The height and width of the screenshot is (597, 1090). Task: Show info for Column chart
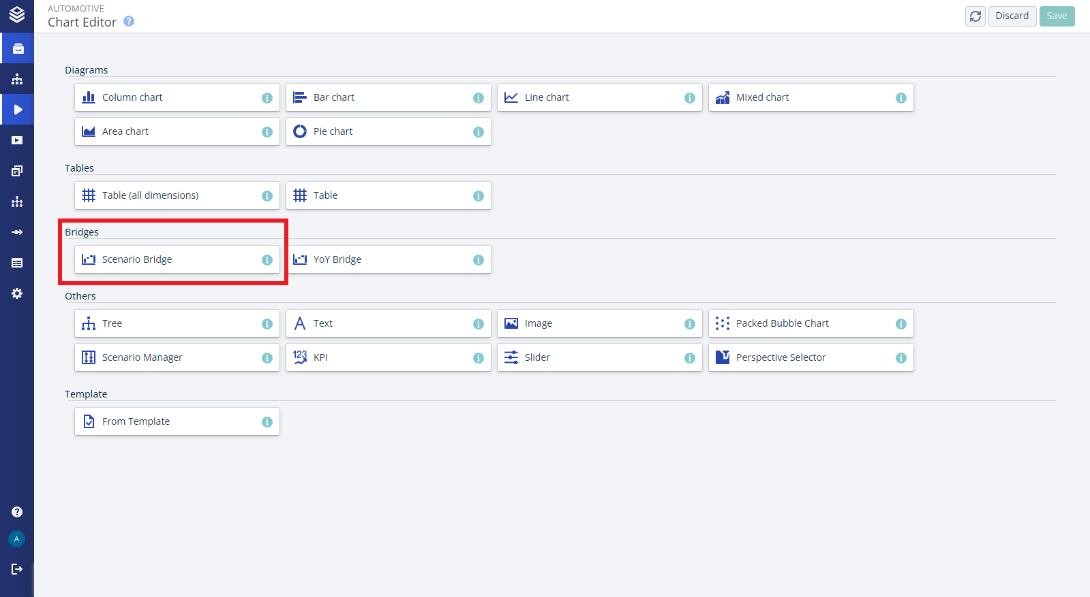[x=267, y=98]
